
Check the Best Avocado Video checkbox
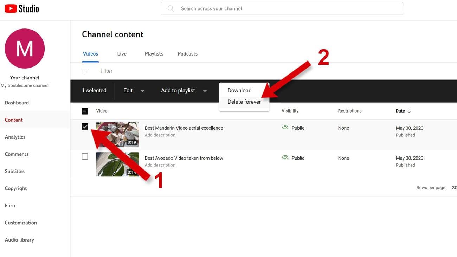point(85,156)
